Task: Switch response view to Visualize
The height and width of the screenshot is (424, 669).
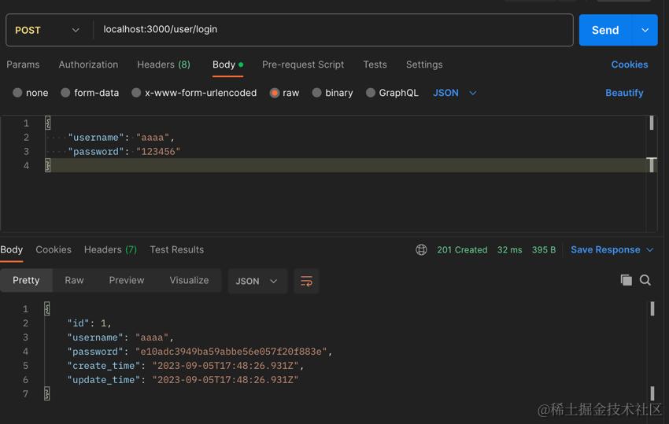Action: point(189,280)
